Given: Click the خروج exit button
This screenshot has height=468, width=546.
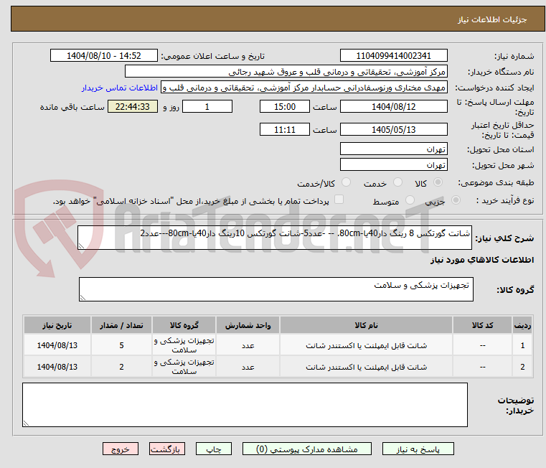Looking at the screenshot, I should [120, 449].
